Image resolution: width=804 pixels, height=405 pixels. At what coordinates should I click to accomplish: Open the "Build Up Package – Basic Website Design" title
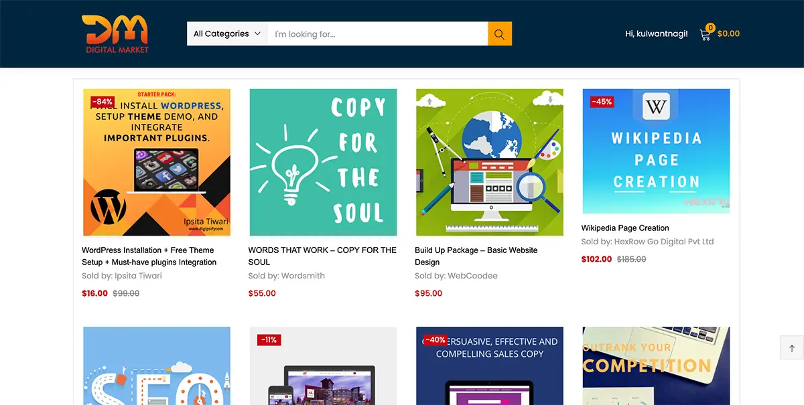pyautogui.click(x=476, y=256)
